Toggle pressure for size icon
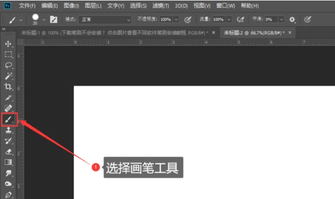The width and height of the screenshot is (335, 199). point(308,19)
